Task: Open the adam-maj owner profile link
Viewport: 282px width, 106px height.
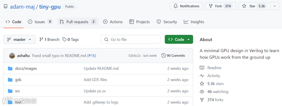Action: point(22,7)
